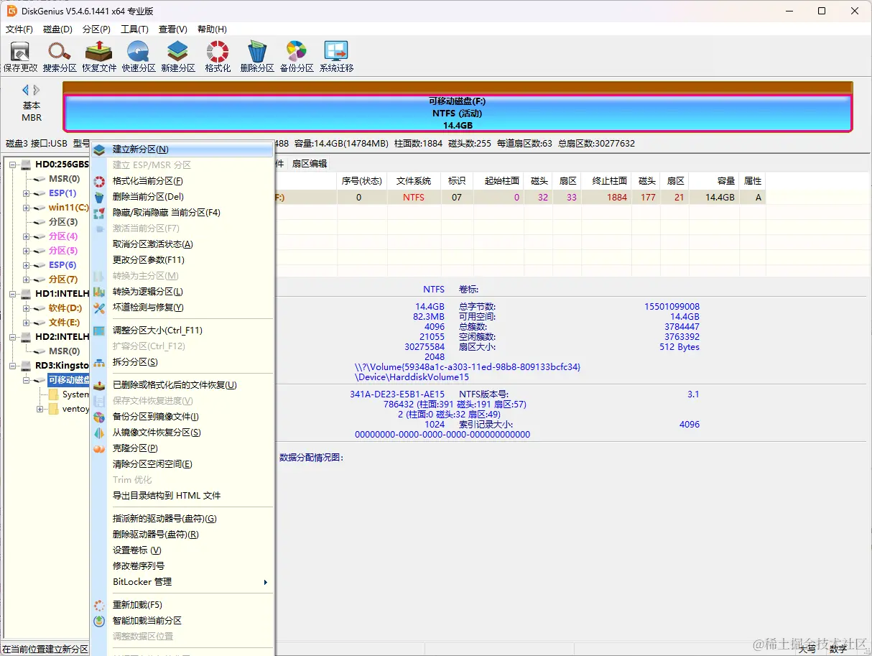The width and height of the screenshot is (872, 656).
Task: Click the 删除分区 toolbar icon
Action: click(x=257, y=57)
